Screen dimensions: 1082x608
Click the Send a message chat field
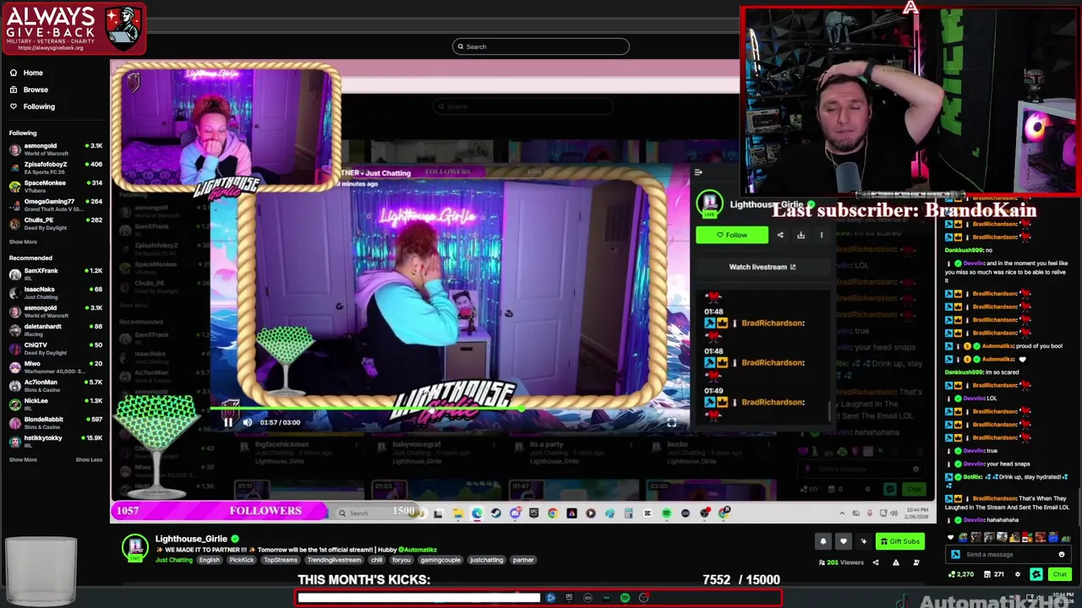click(1006, 555)
